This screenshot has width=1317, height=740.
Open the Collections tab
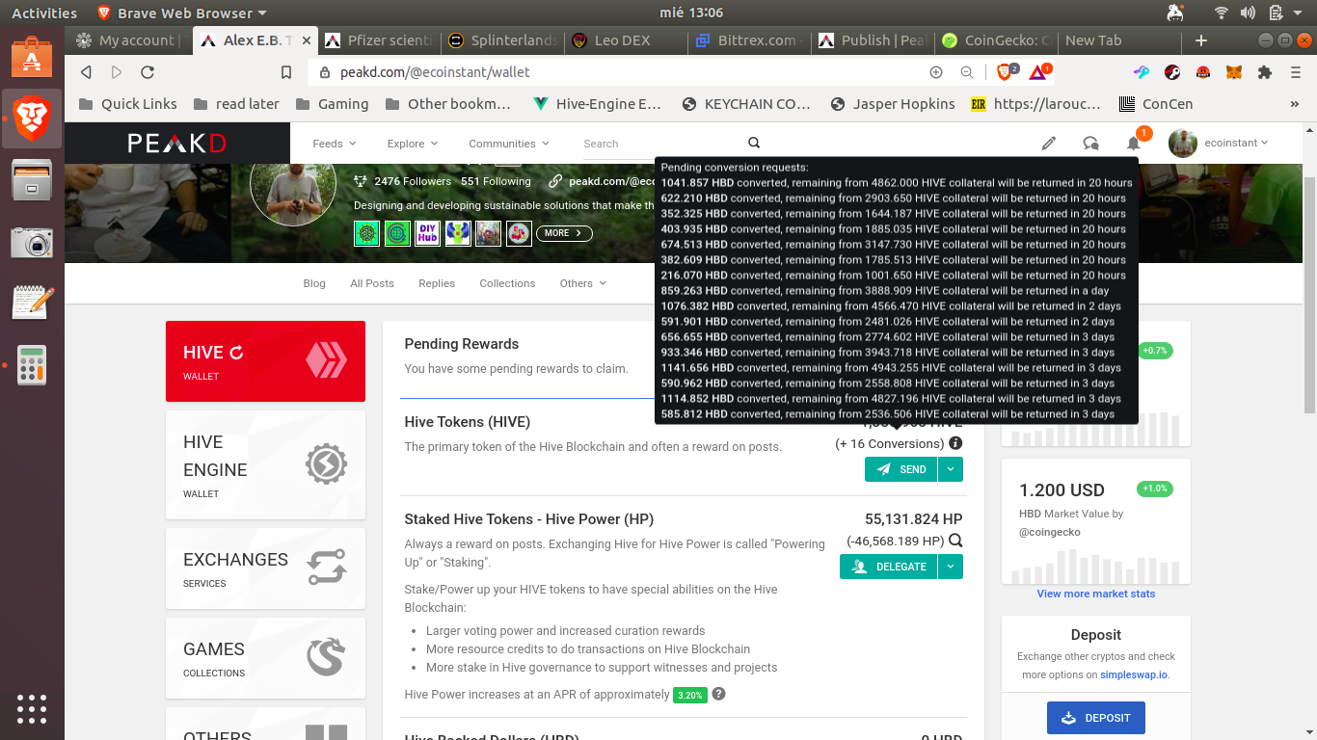tap(507, 283)
